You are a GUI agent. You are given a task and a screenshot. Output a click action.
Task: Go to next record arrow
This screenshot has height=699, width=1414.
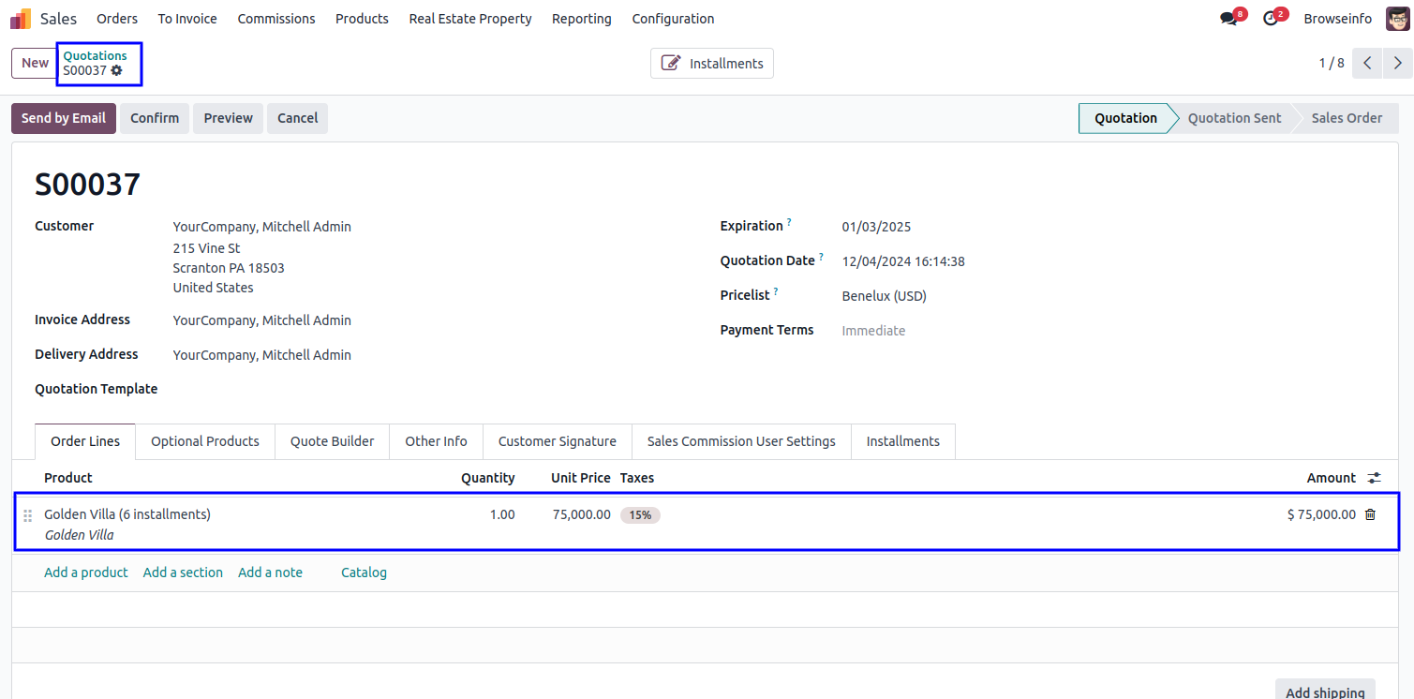(1397, 63)
